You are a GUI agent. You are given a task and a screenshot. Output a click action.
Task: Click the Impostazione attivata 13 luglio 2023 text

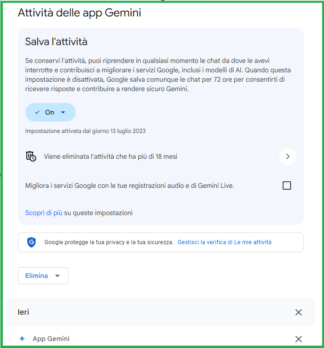[x=85, y=131]
